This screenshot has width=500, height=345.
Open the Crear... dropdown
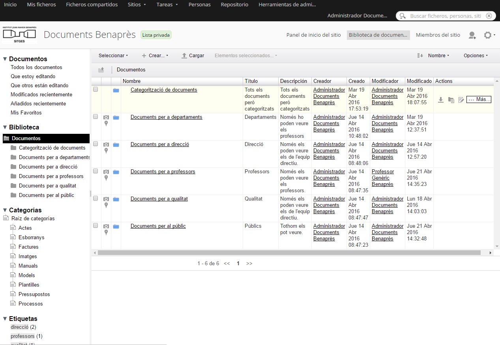point(155,56)
